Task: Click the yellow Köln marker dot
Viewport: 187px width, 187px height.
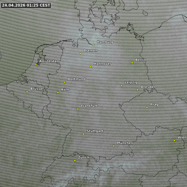Action: (x=58, y=92)
